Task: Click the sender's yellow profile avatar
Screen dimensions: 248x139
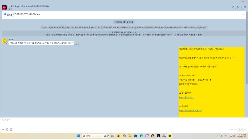Action: 5,41
